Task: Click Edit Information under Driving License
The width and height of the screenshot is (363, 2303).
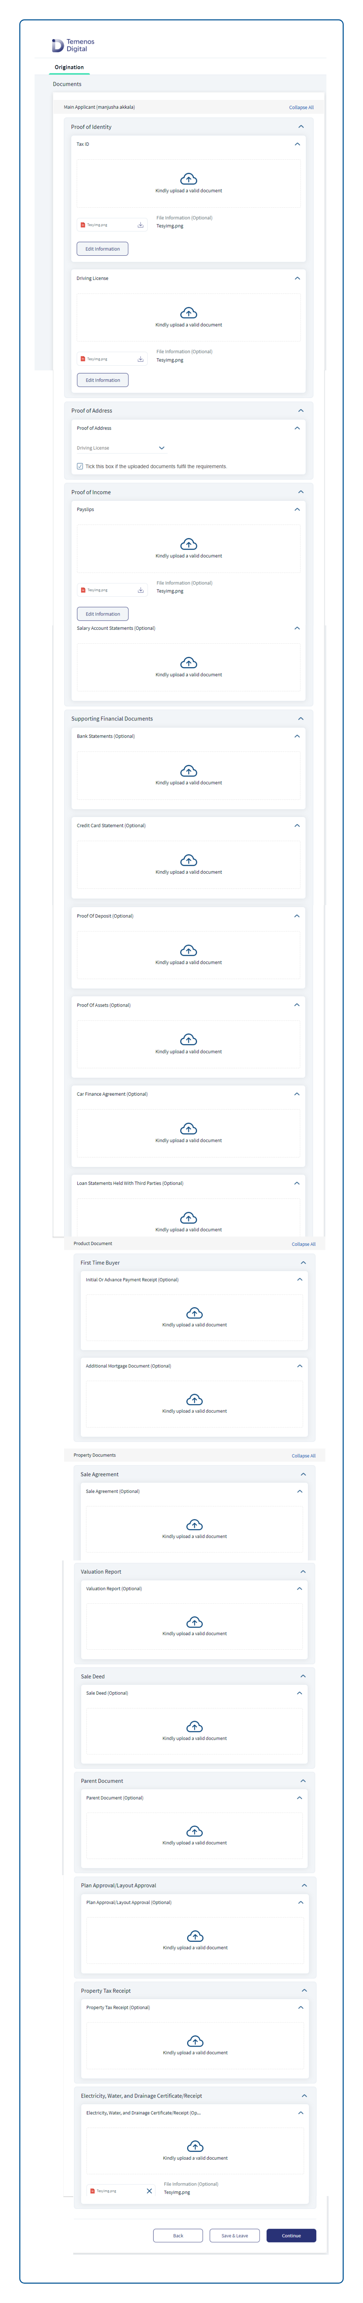Action: (x=103, y=380)
